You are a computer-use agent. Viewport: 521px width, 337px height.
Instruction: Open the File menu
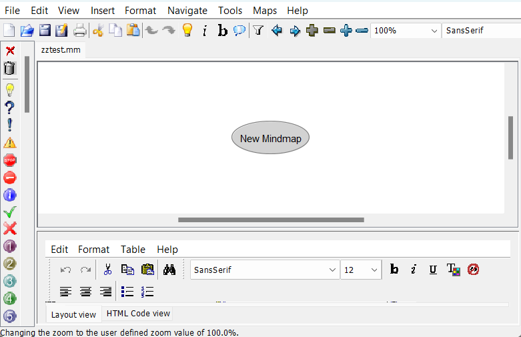[12, 11]
